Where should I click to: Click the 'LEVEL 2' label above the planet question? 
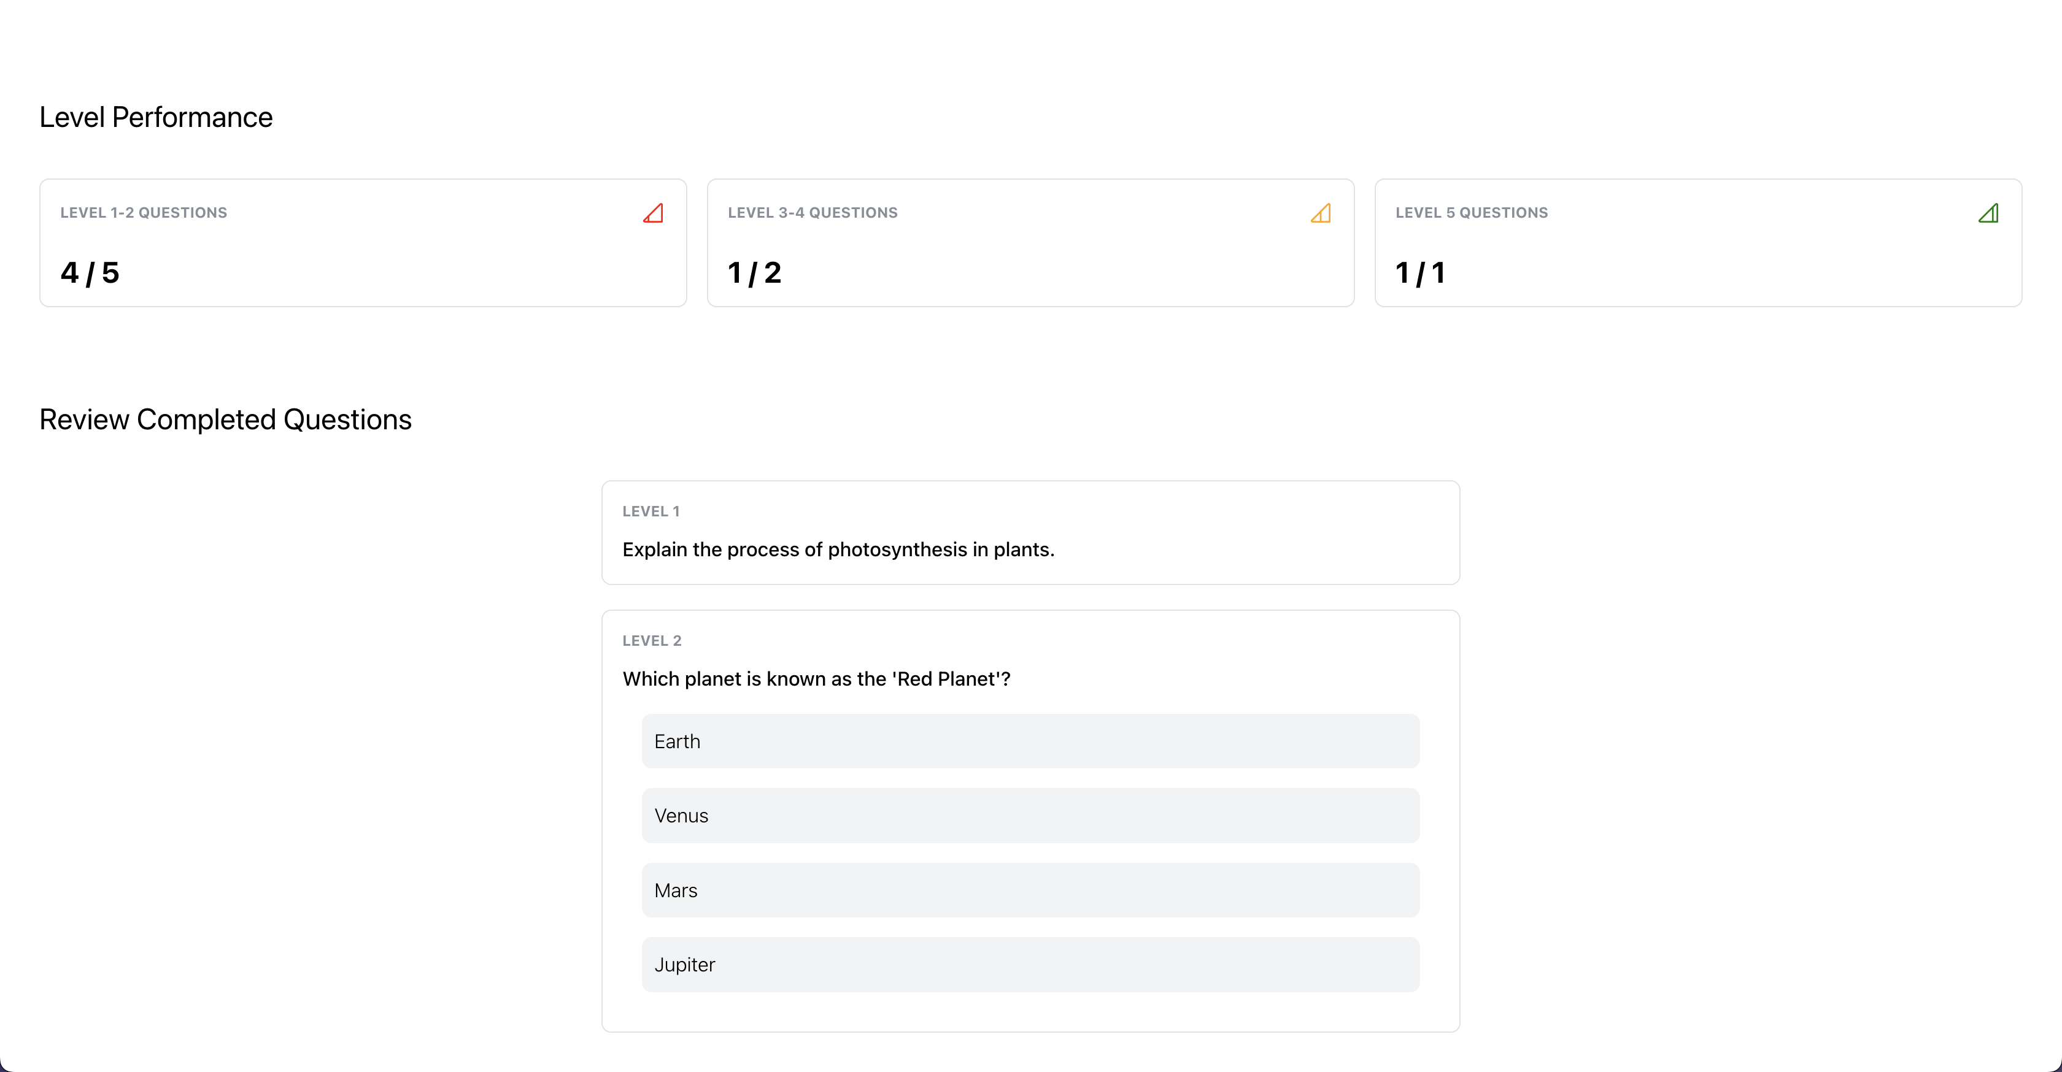coord(652,641)
